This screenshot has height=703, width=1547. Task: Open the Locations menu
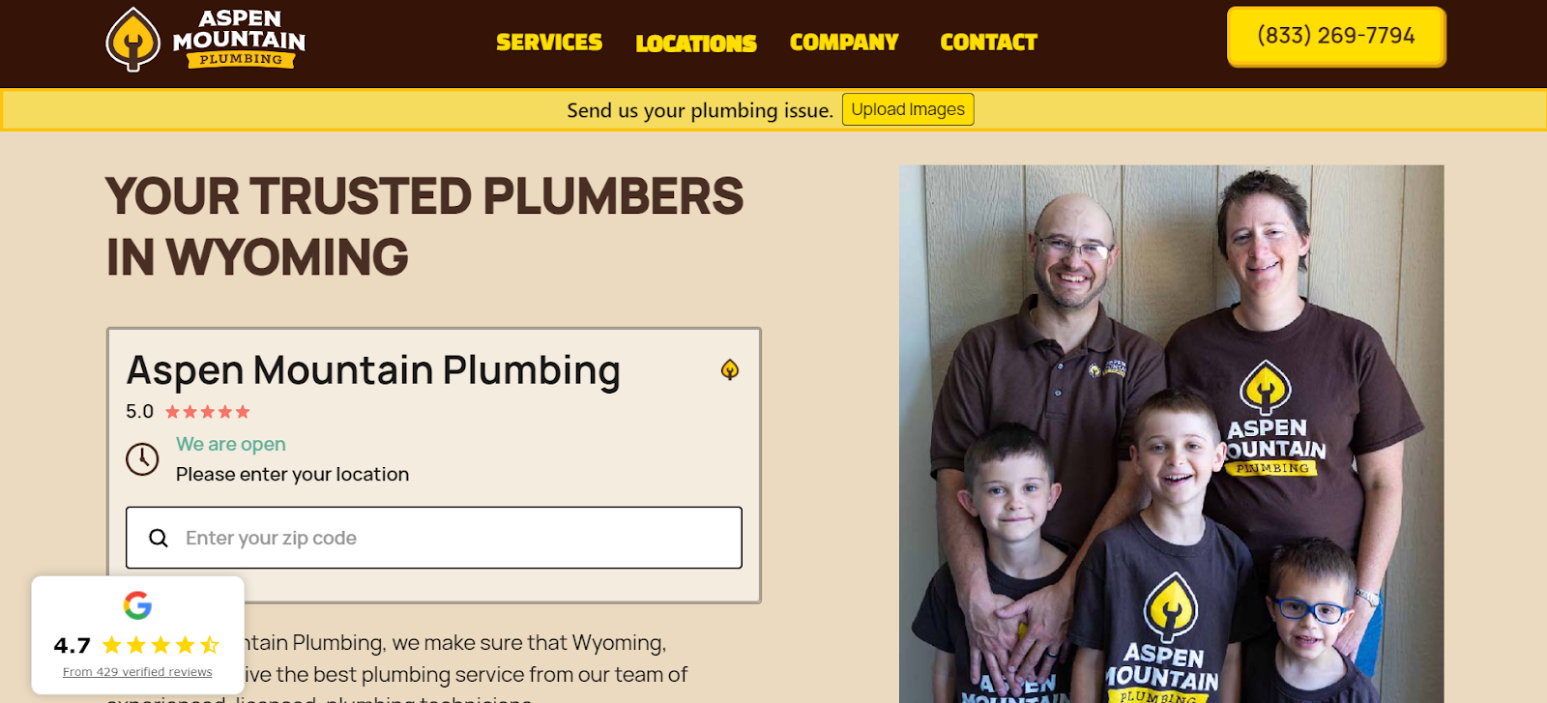[696, 44]
